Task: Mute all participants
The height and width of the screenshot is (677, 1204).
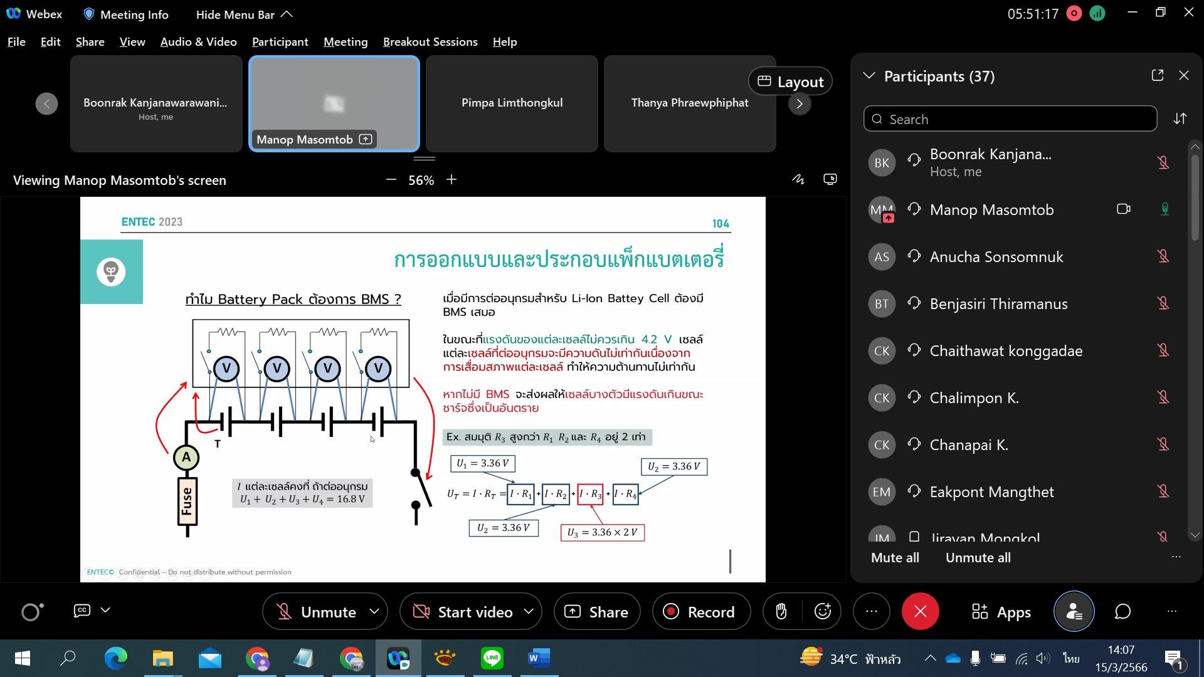Action: click(895, 558)
